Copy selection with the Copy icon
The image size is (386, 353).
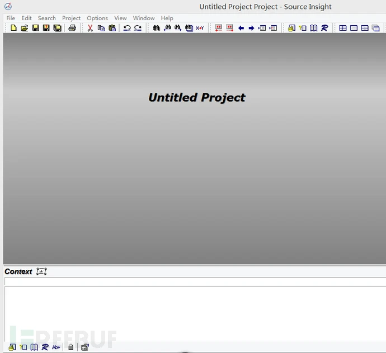point(101,28)
